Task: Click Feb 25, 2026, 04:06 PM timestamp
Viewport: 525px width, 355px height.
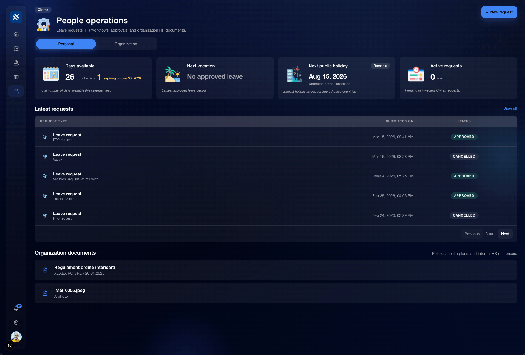Action: [x=393, y=196]
